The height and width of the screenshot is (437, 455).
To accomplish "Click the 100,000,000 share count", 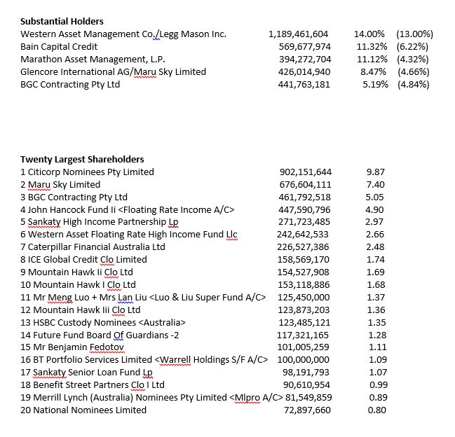I will coord(304,360).
